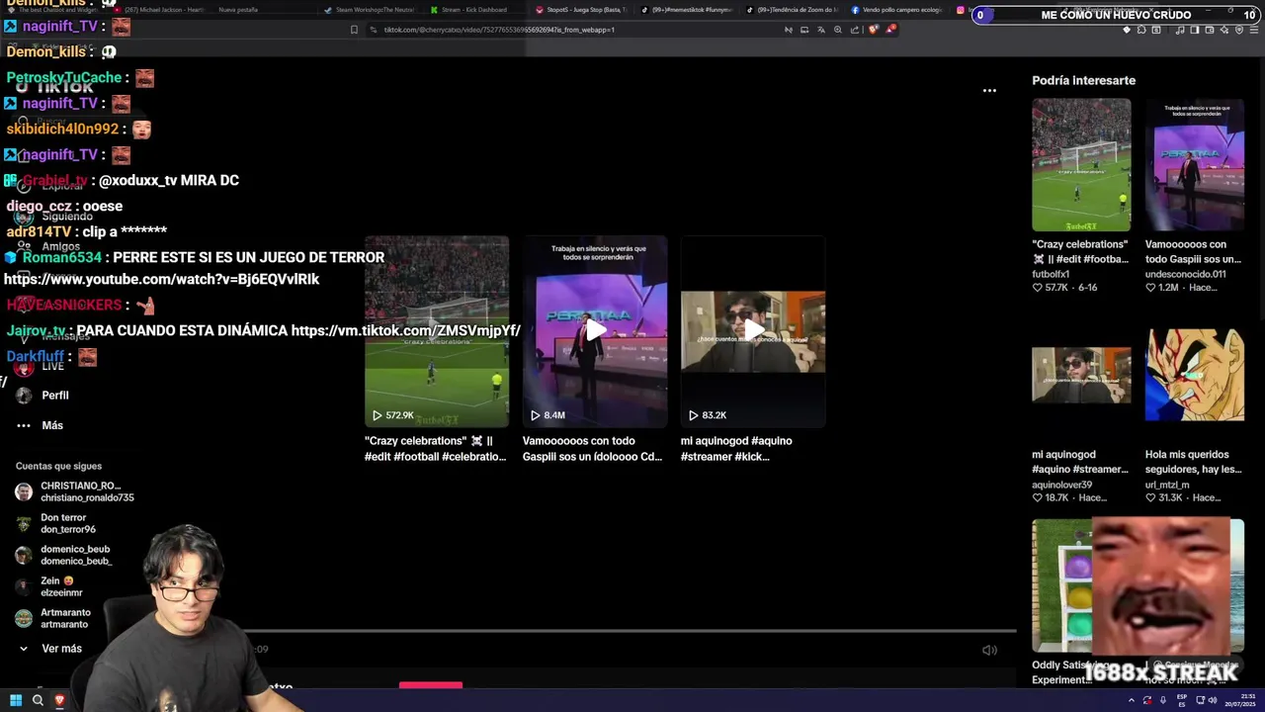Open the taskbar volume icon
Viewport: 1265px width, 712px height.
pos(1212,700)
